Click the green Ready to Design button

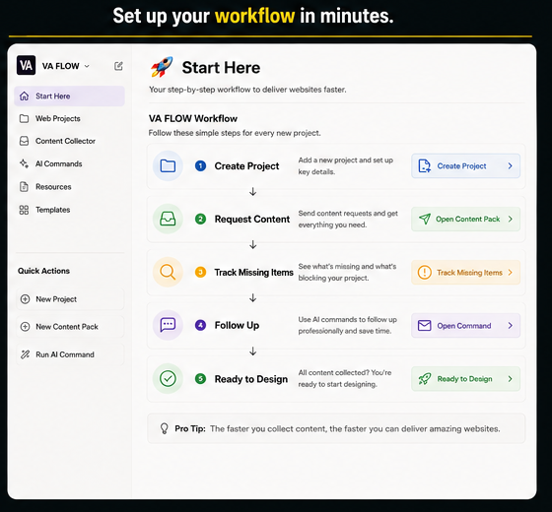pyautogui.click(x=465, y=379)
